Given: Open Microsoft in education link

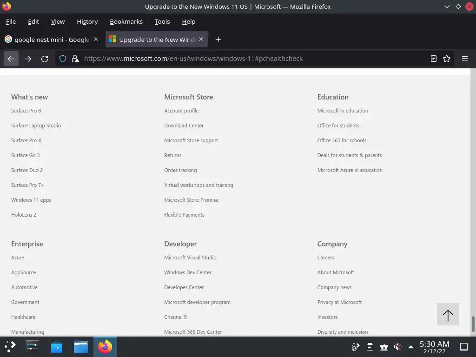Looking at the screenshot, I should [343, 111].
